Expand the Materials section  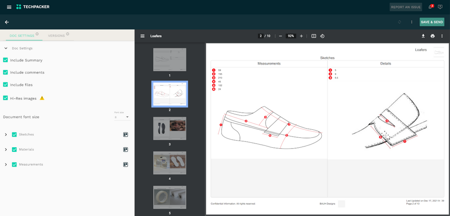pyautogui.click(x=6, y=150)
